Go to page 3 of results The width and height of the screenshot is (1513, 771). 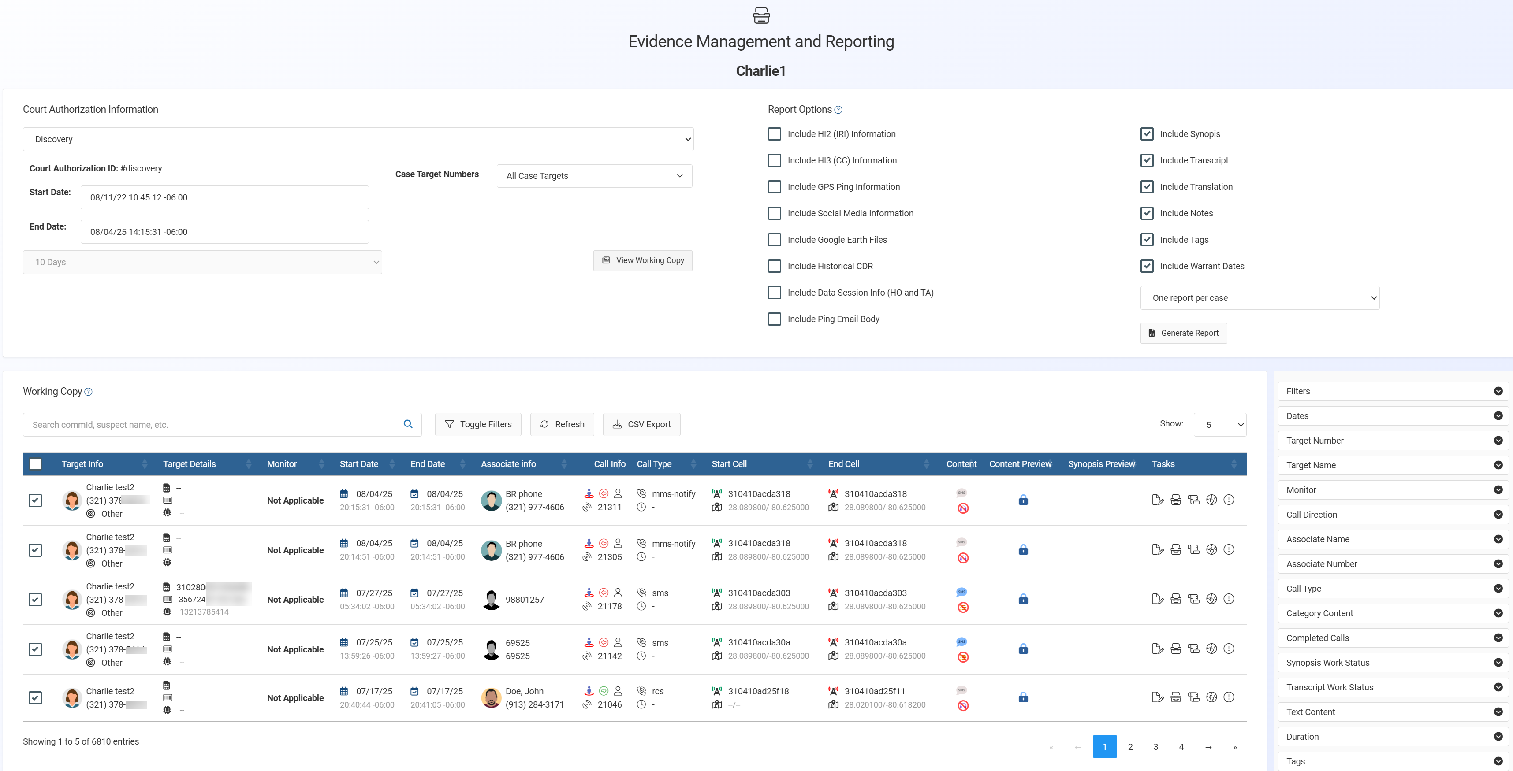click(1155, 747)
